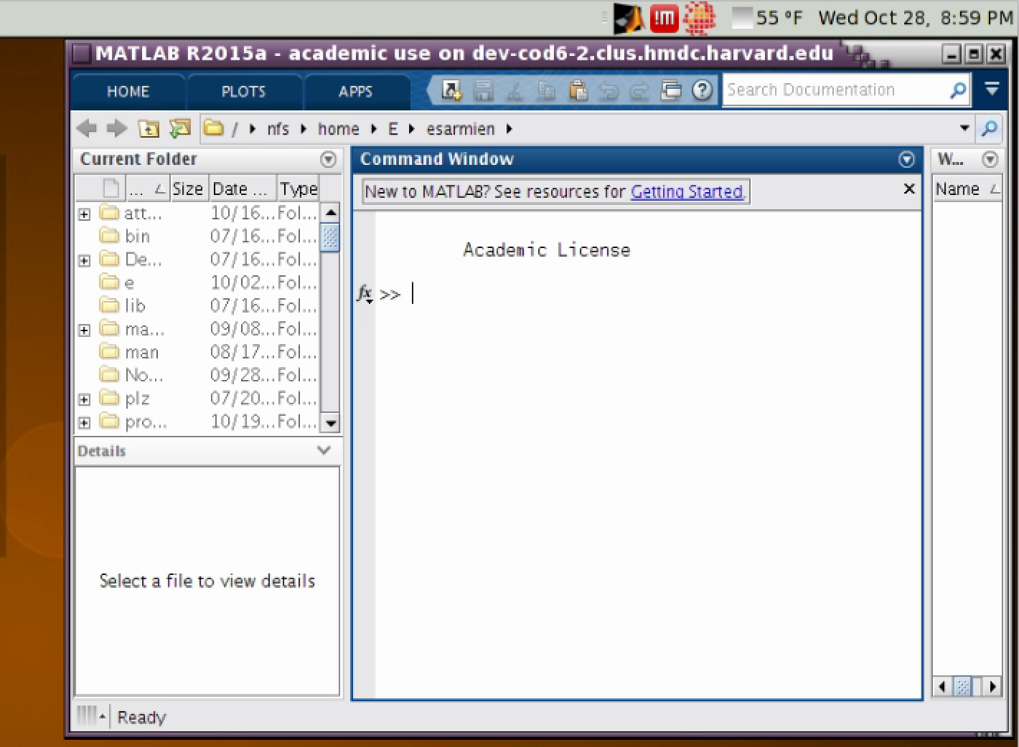Sort by the Type column header
Screen dimensions: 1019x747
[x=299, y=189]
